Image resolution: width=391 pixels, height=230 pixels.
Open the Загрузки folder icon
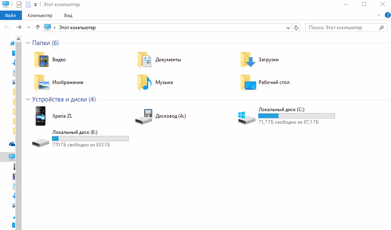248,60
